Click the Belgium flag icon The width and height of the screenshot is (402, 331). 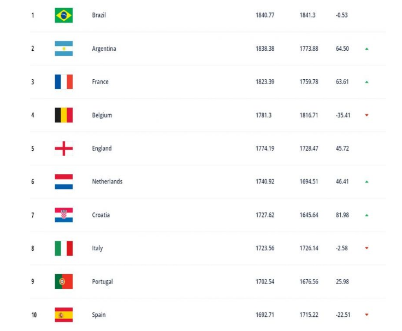64,115
